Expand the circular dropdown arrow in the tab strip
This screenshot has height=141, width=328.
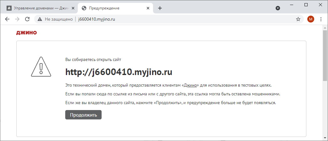[x=278, y=8]
